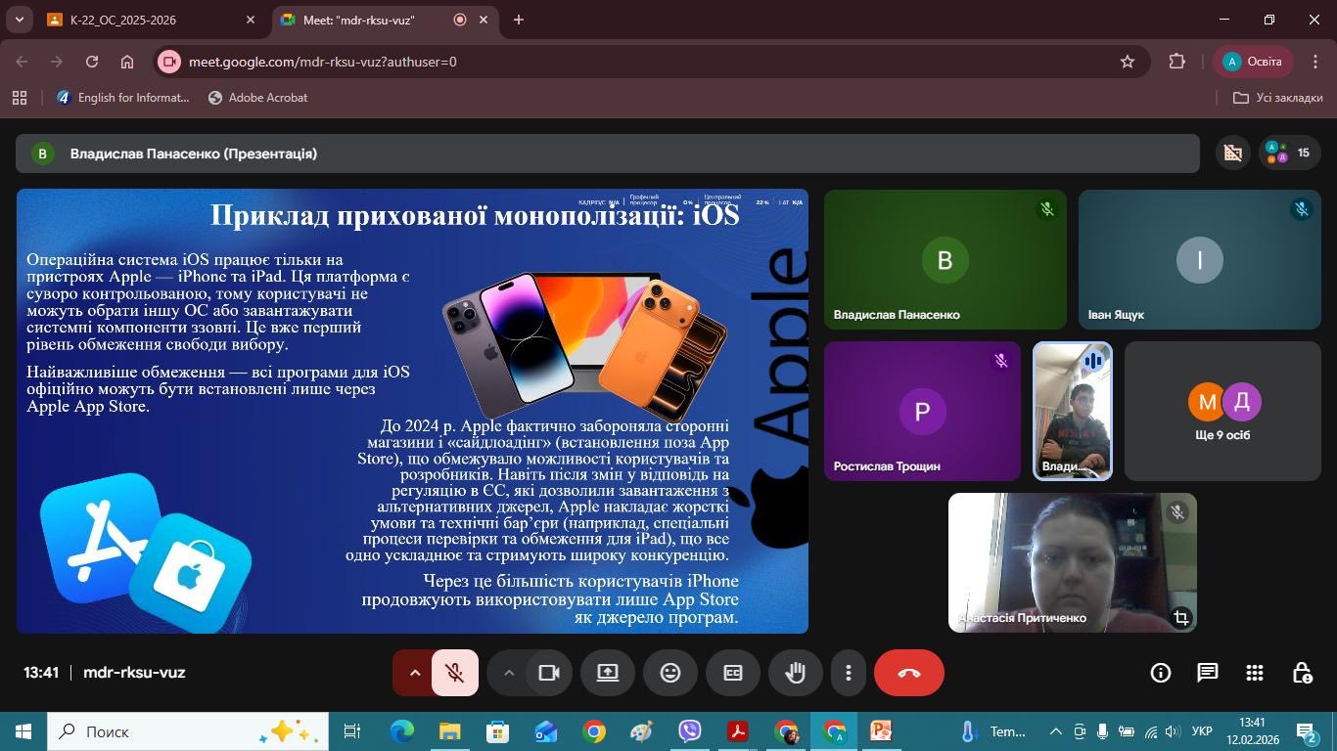Open the 'Усі закладки' folder
The height and width of the screenshot is (751, 1337).
tap(1278, 98)
